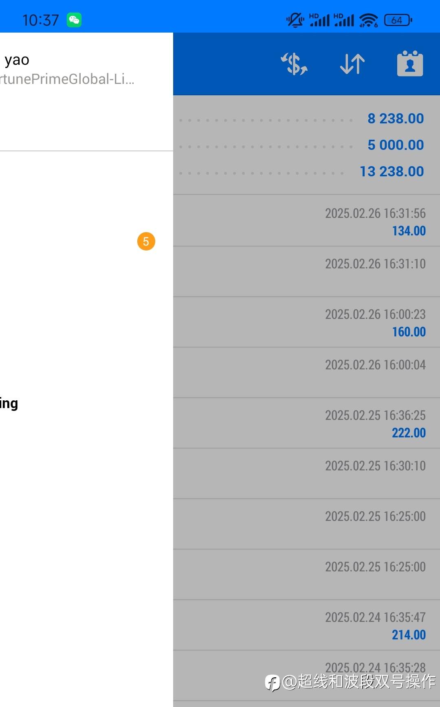The width and height of the screenshot is (440, 707).
Task: Tap the battery indicator showing 64
Action: [398, 20]
